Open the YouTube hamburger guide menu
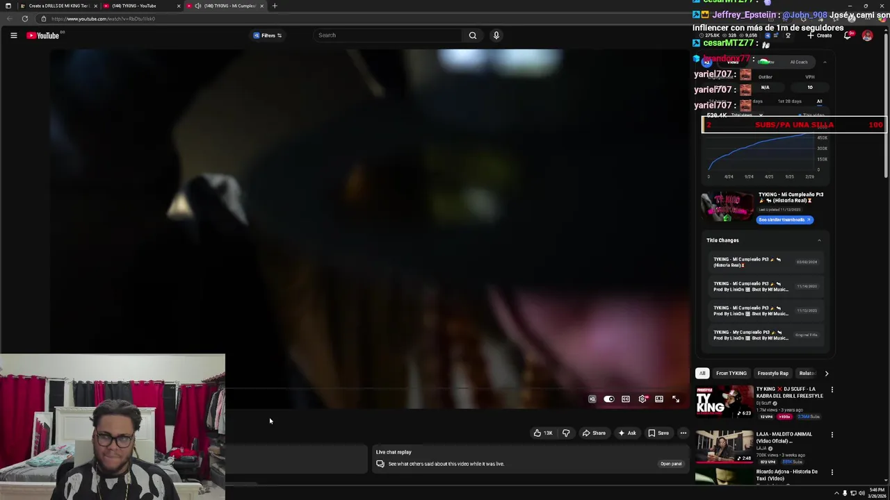Viewport: 890px width, 500px height. point(13,35)
